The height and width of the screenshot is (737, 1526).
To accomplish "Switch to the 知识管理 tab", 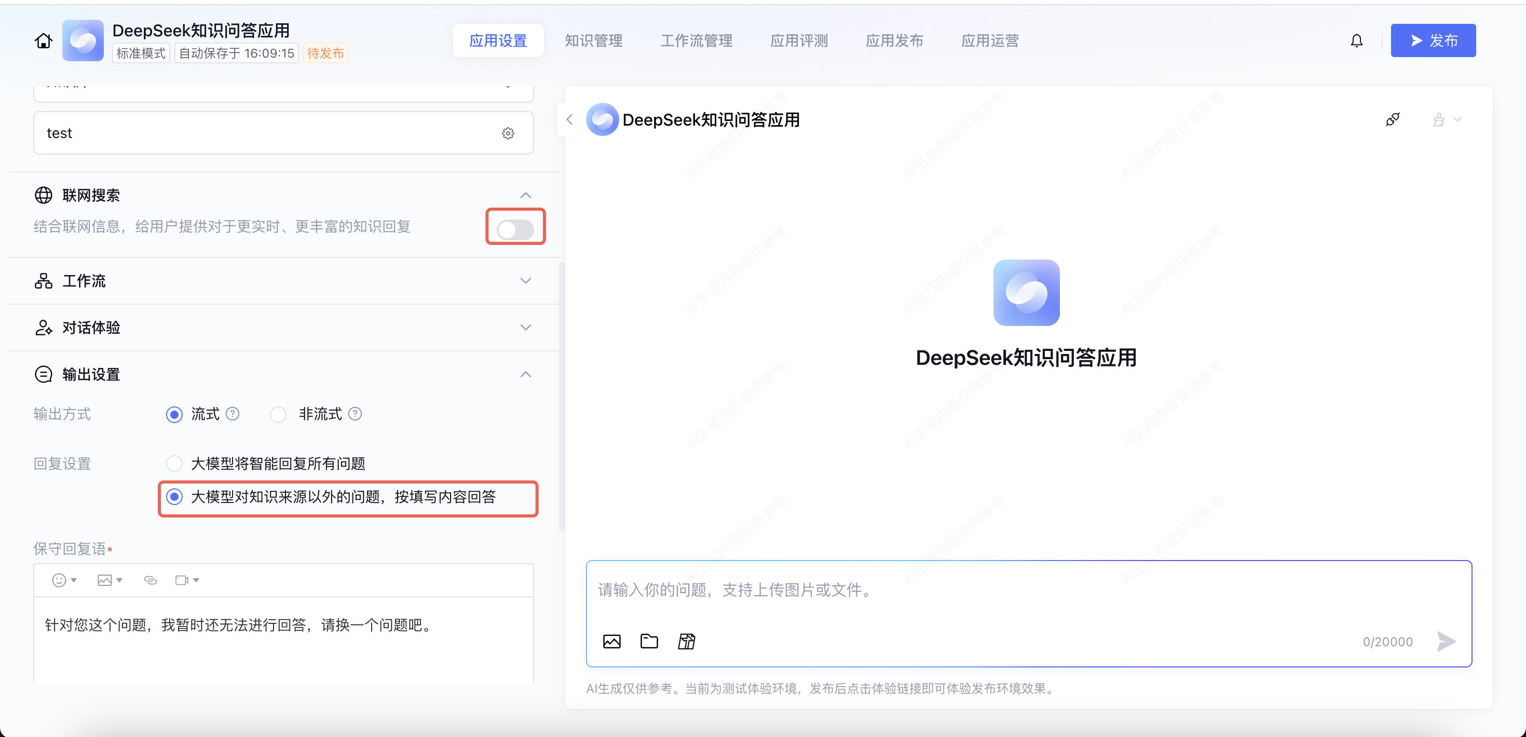I will click(x=593, y=41).
